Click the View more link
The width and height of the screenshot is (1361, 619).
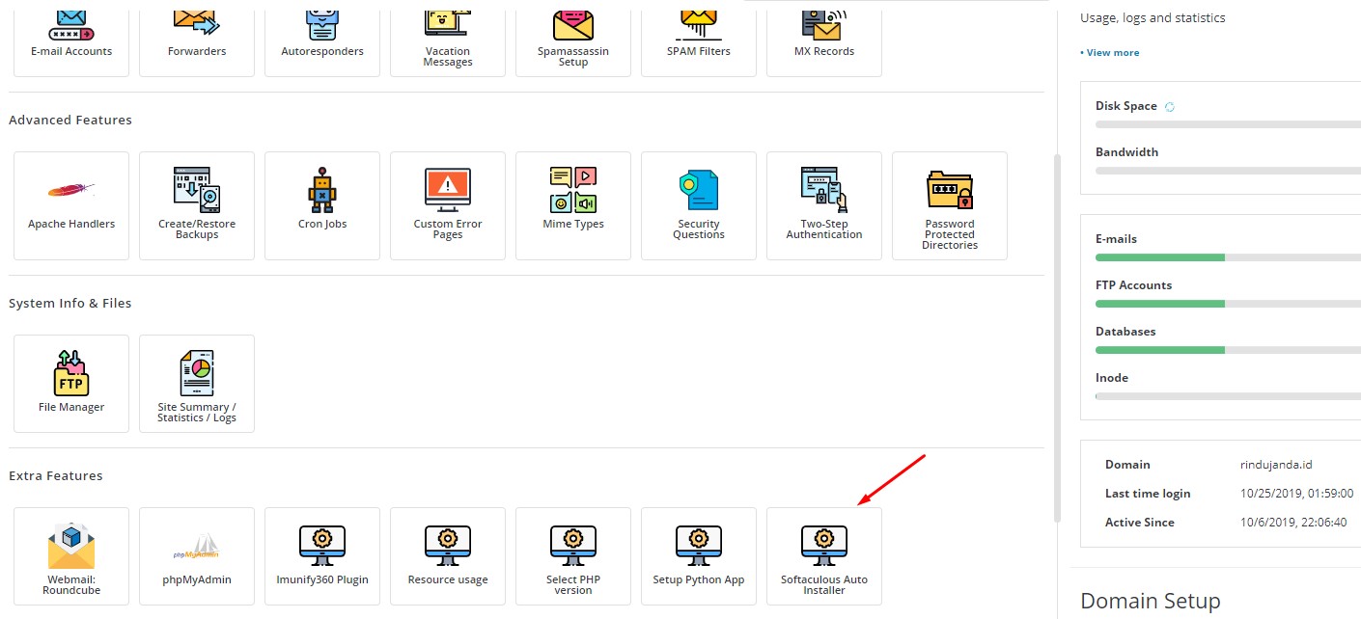coord(1112,53)
